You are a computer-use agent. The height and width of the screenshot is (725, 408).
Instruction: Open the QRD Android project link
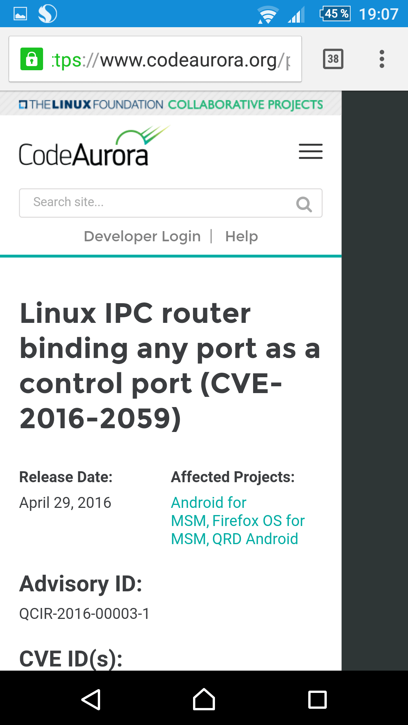255,539
